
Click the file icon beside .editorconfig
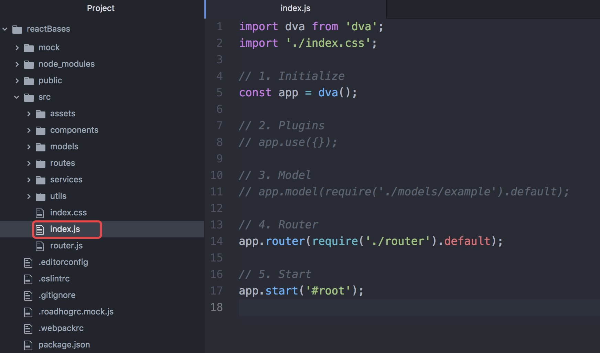[29, 262]
